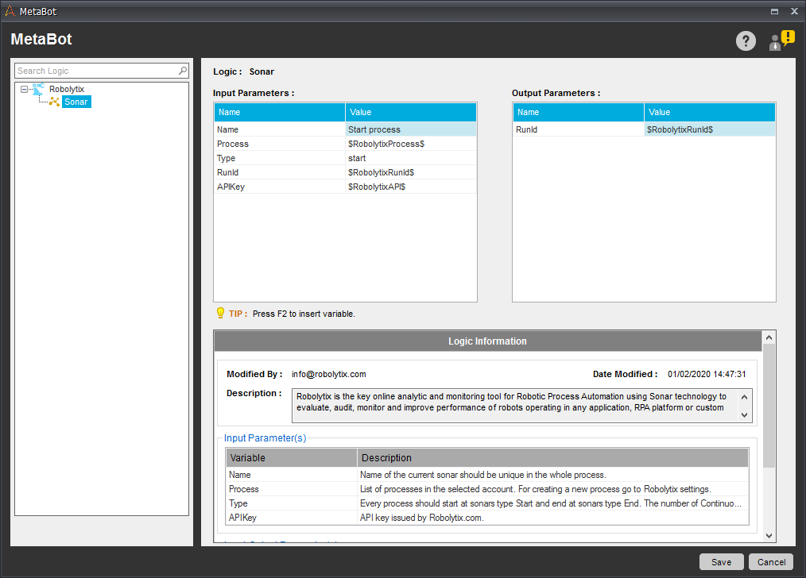Click the Sonar logic node icon
This screenshot has width=806, height=578.
pos(54,102)
